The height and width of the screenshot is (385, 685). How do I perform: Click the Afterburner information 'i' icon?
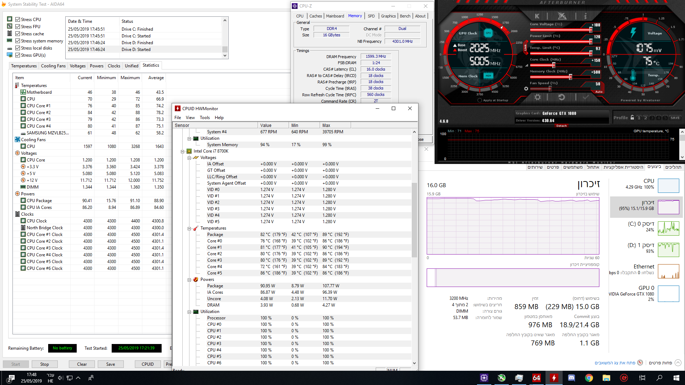point(585,16)
